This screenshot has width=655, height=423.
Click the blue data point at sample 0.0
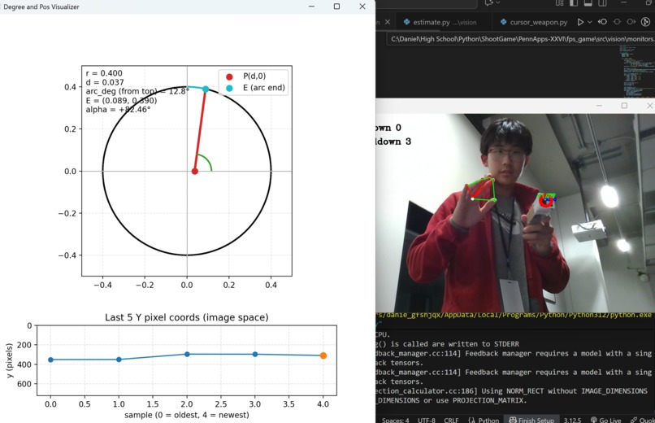(50, 360)
